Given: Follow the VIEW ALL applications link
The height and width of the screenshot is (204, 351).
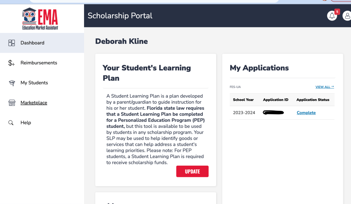Looking at the screenshot, I should tap(325, 87).
